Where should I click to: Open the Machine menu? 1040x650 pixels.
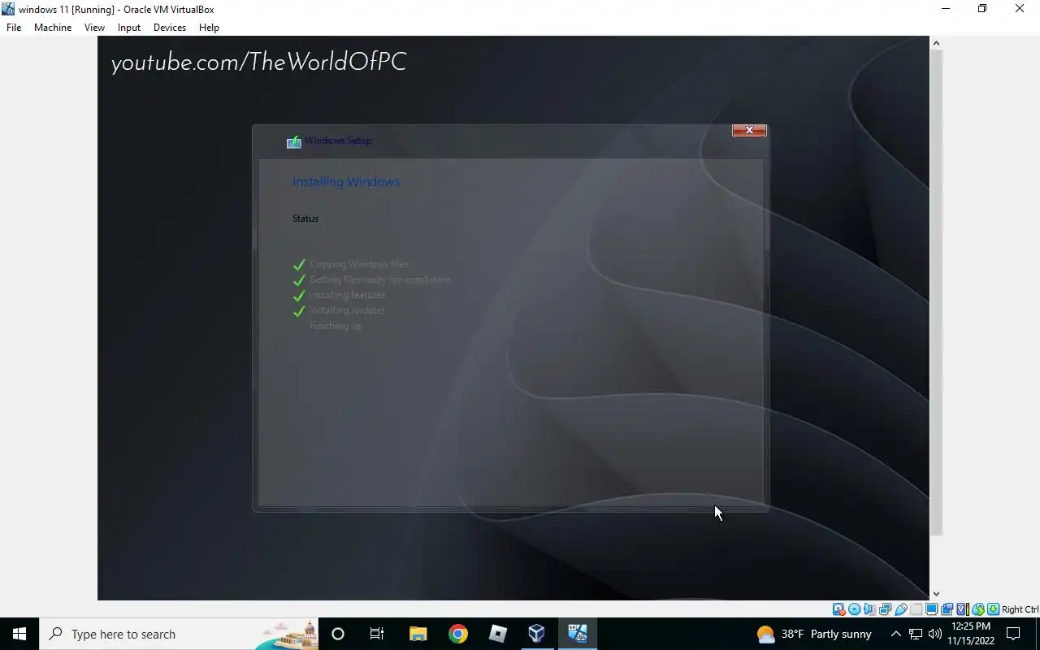[53, 27]
